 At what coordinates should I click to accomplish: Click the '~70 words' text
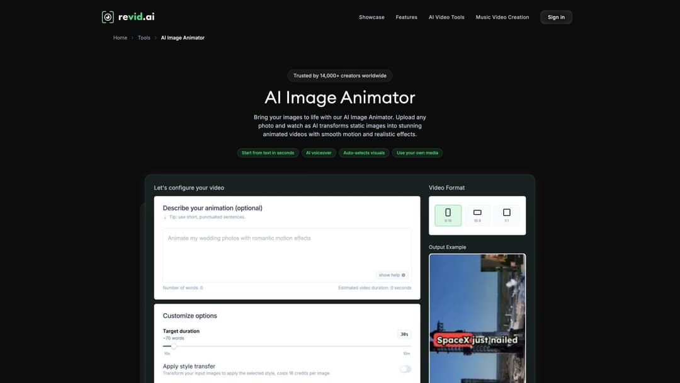pyautogui.click(x=174, y=338)
